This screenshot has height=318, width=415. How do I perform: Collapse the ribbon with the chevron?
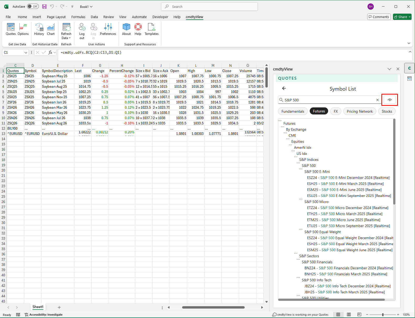[x=409, y=43]
